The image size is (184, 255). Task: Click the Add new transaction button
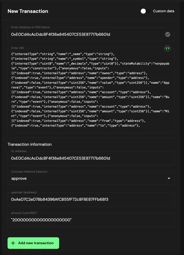(x=33, y=243)
